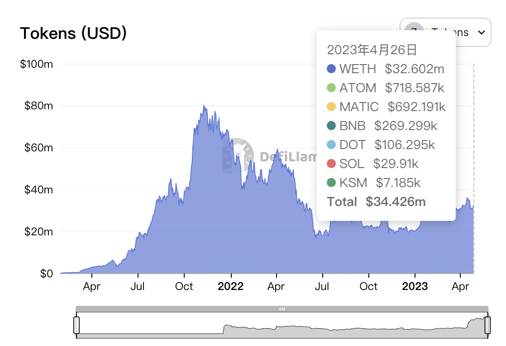Click the WETH blue legend dot
The width and height of the screenshot is (506, 346).
[x=331, y=69]
